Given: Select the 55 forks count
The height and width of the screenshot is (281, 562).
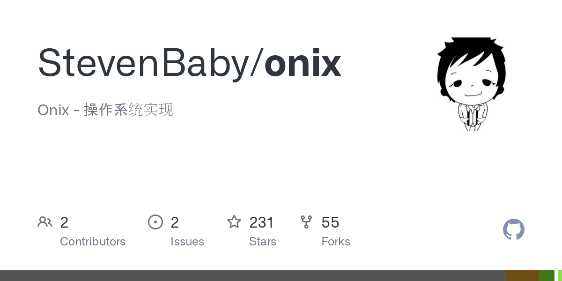Looking at the screenshot, I should (x=330, y=222).
